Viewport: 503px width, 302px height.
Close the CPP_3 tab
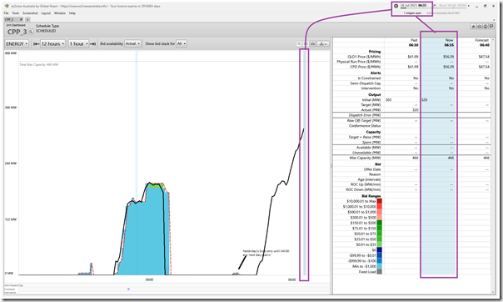pos(21,19)
